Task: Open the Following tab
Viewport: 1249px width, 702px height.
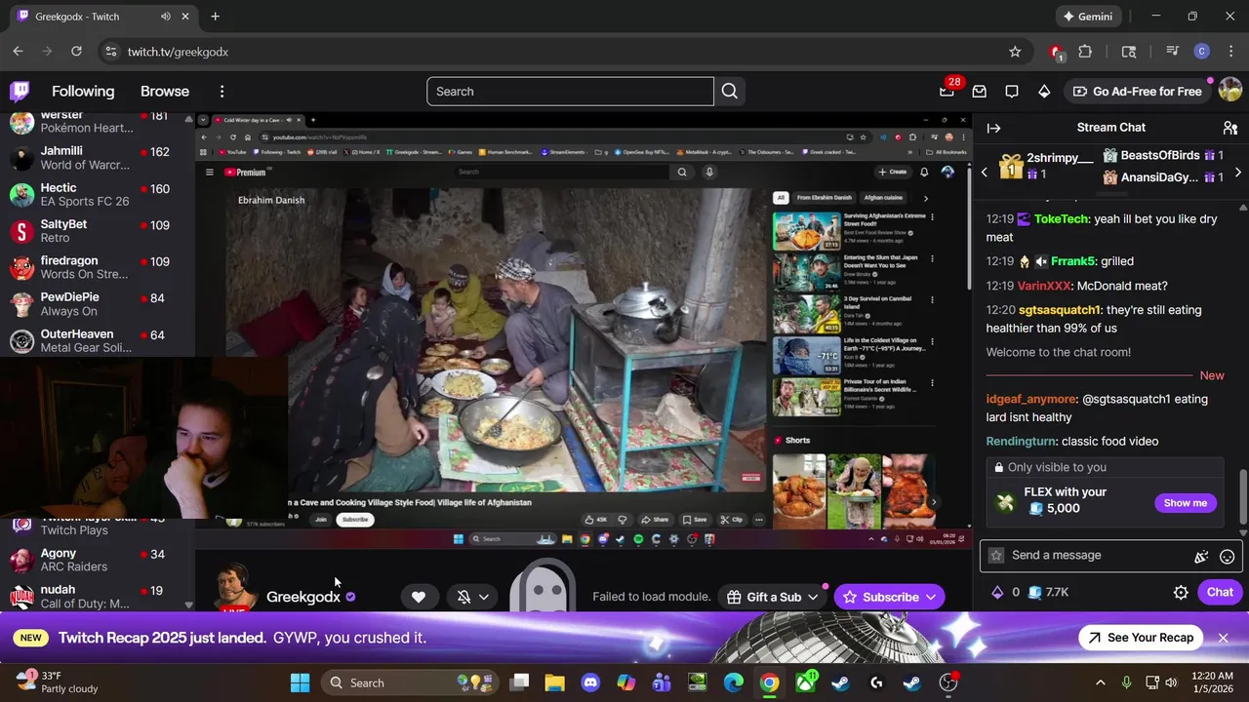Action: tap(83, 92)
